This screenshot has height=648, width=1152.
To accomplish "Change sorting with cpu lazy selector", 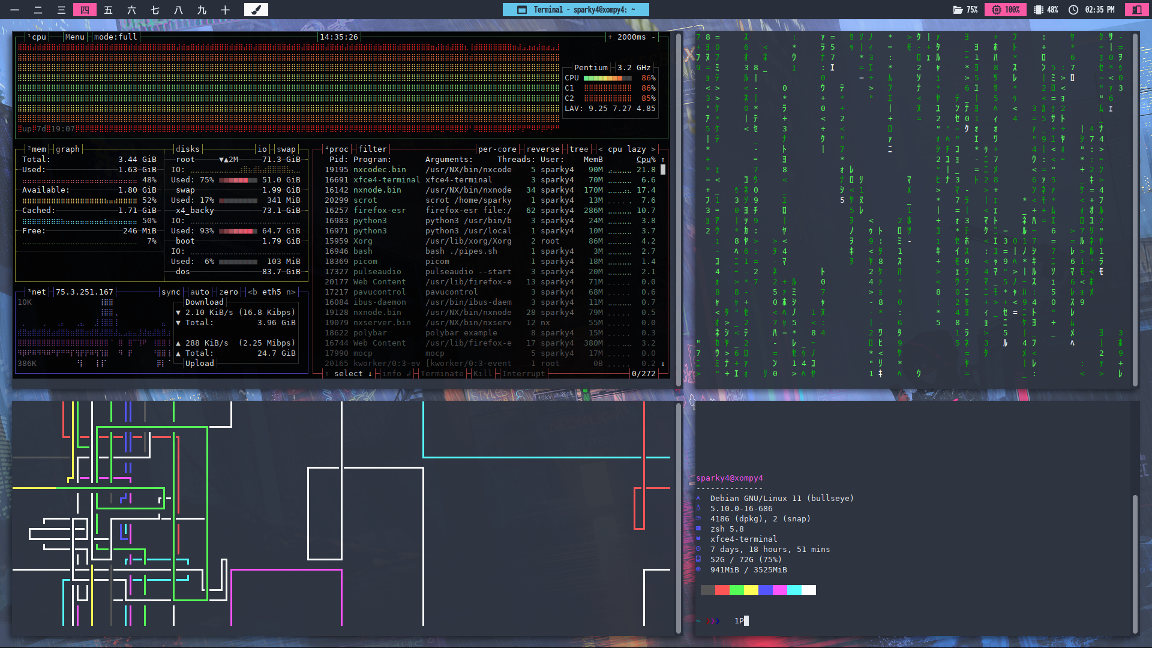I will (627, 149).
